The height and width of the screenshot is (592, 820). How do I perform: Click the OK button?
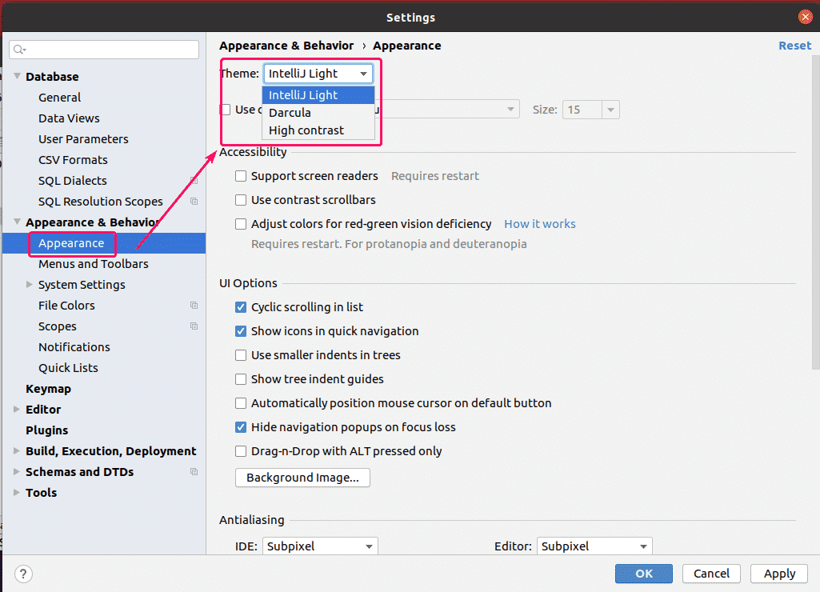click(x=644, y=574)
